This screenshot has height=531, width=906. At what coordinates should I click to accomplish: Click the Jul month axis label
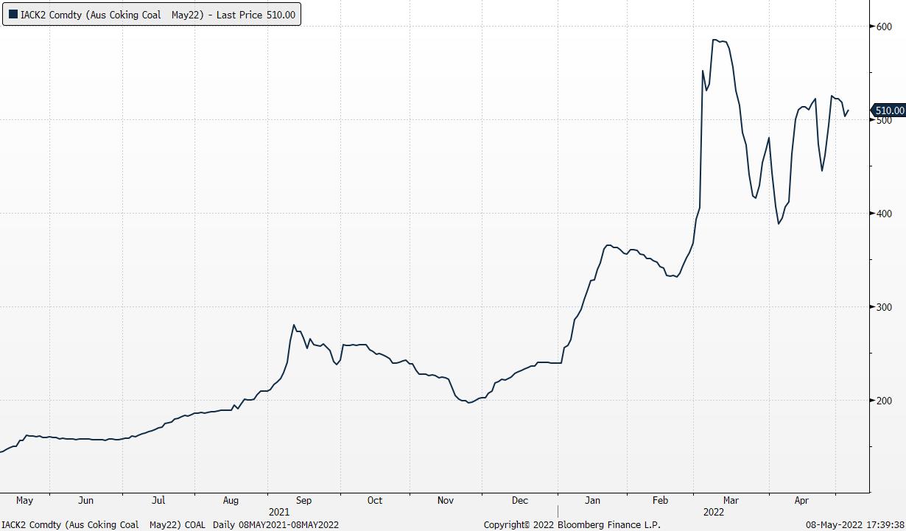pyautogui.click(x=158, y=501)
